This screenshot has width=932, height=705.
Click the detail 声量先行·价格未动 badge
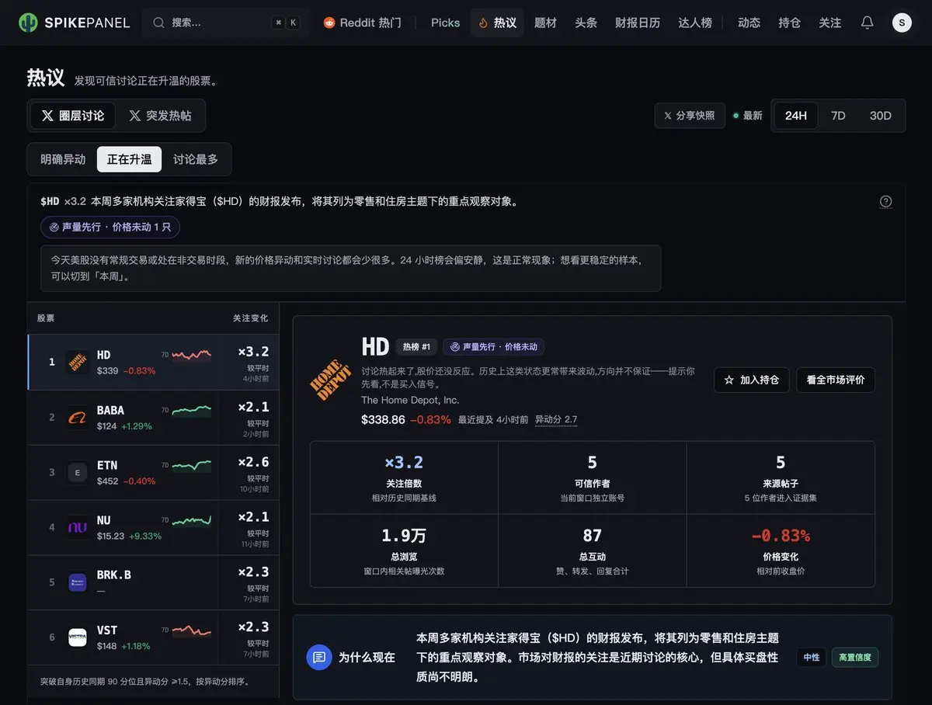[x=494, y=347]
